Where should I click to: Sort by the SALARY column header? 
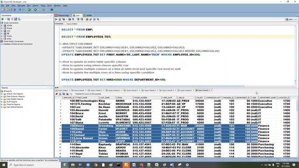[199, 98]
